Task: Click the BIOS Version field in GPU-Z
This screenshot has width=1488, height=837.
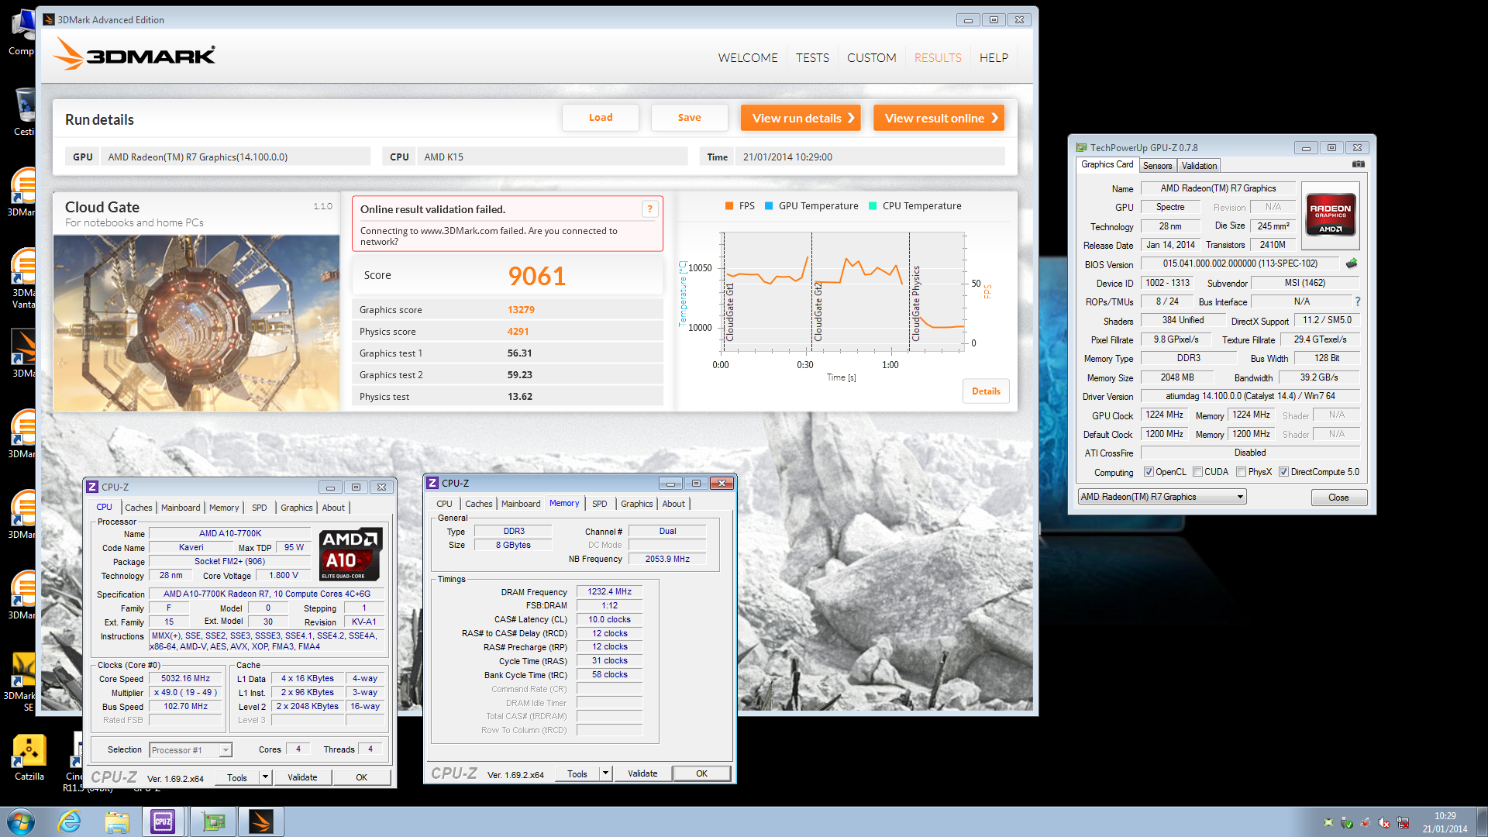Action: click(1240, 263)
